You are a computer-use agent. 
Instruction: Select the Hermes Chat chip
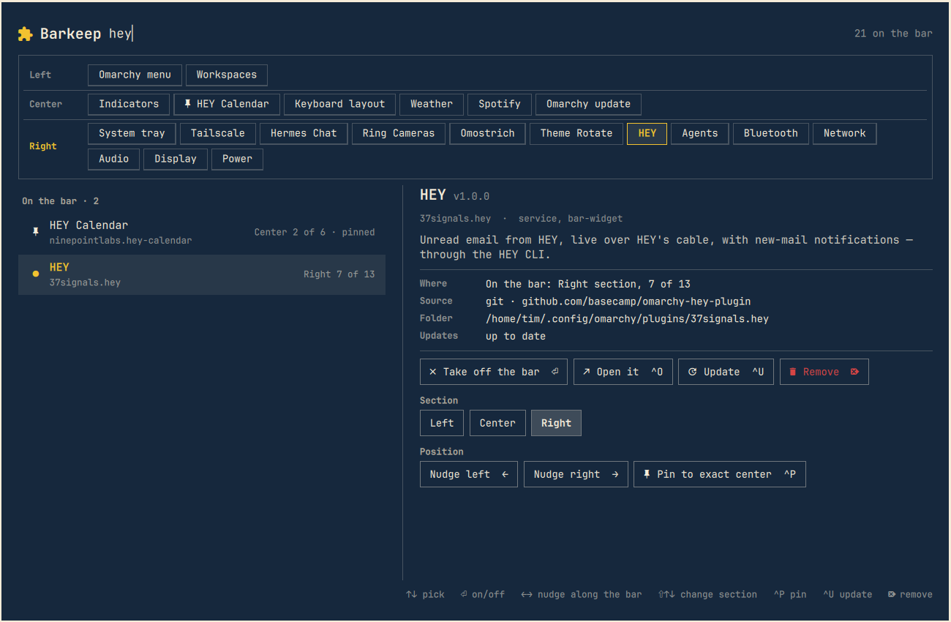[304, 133]
